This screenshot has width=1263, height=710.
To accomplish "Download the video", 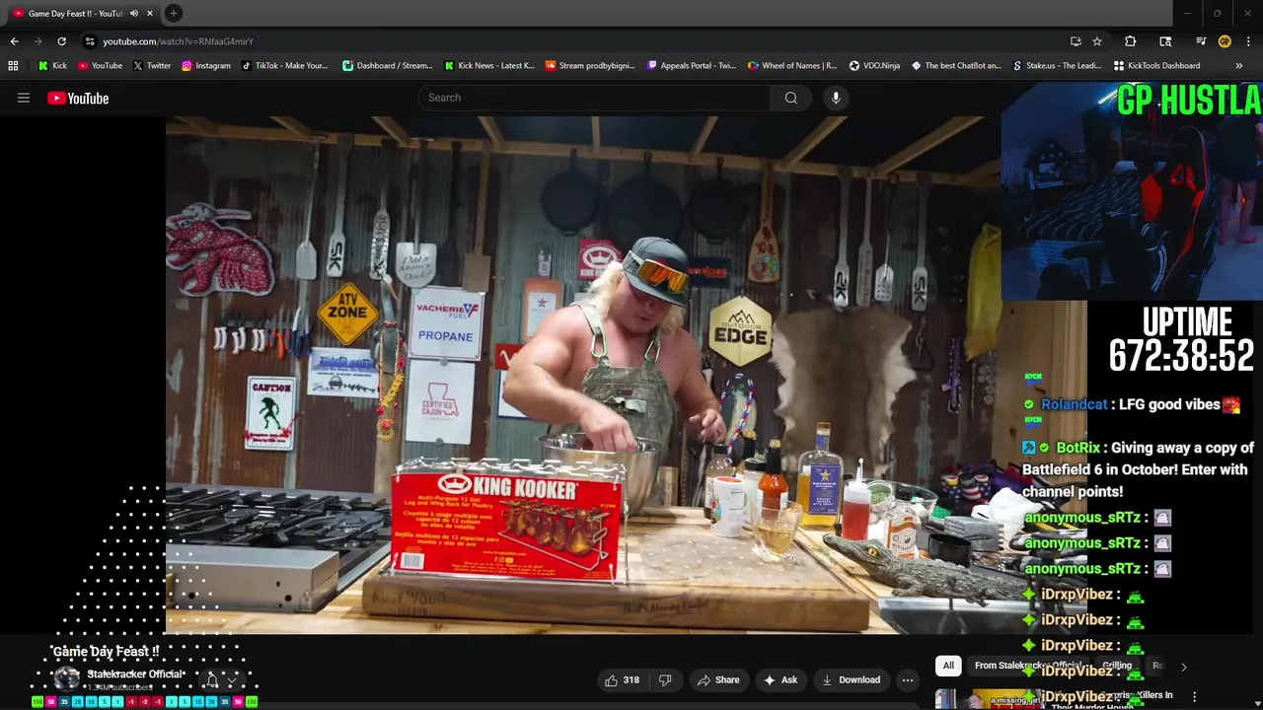I will click(x=851, y=679).
